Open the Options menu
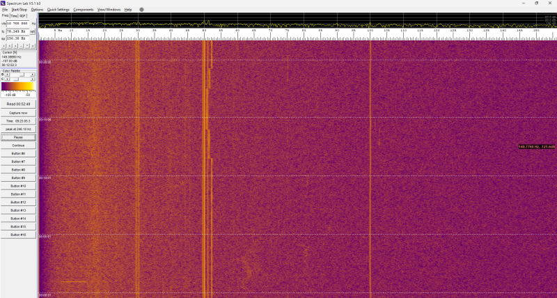 click(x=37, y=10)
